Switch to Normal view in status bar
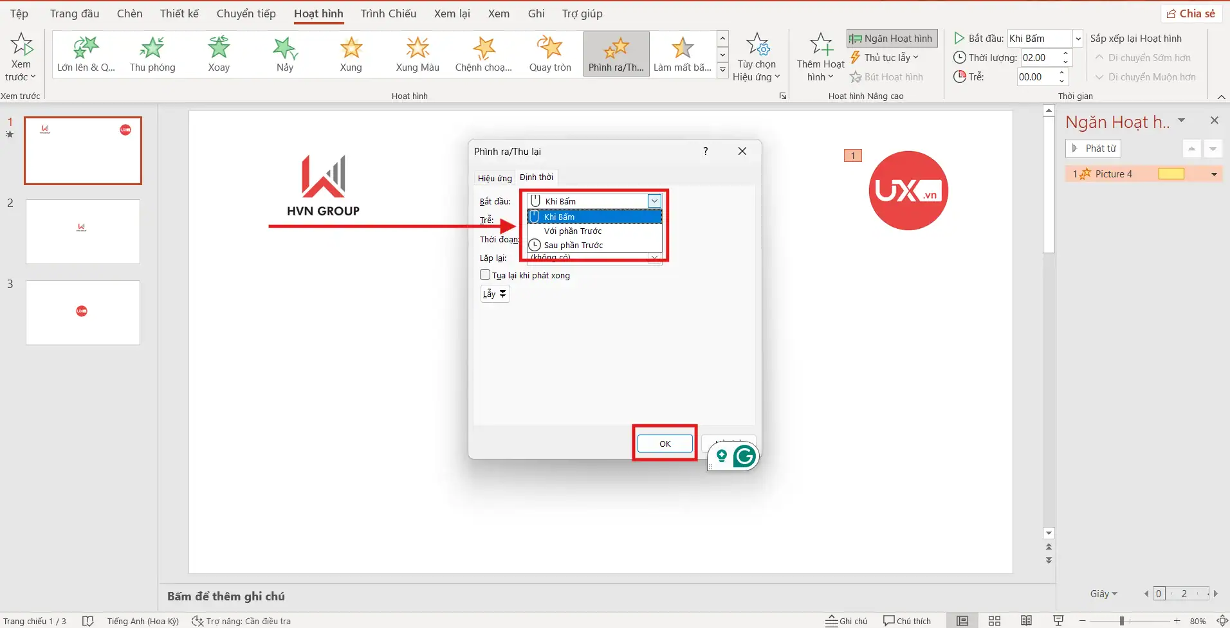Image resolution: width=1230 pixels, height=628 pixels. (962, 620)
